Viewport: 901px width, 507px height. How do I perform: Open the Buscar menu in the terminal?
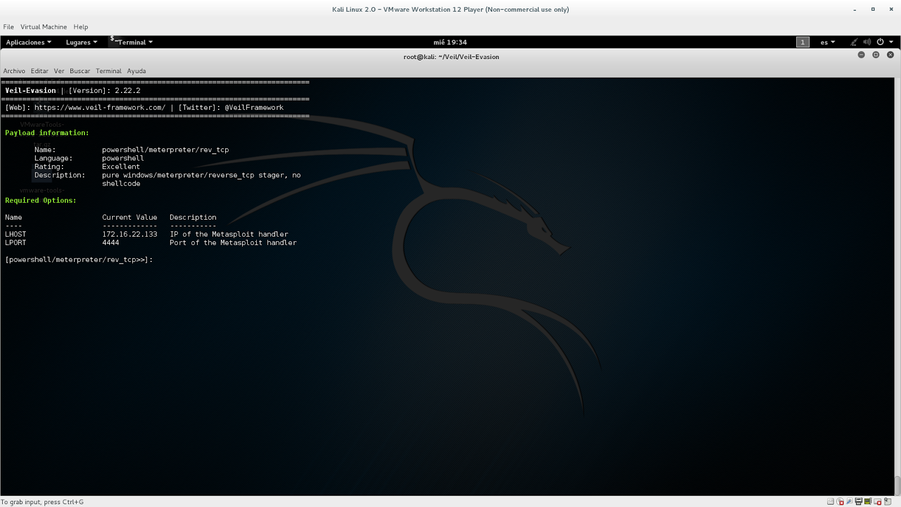[x=80, y=71]
